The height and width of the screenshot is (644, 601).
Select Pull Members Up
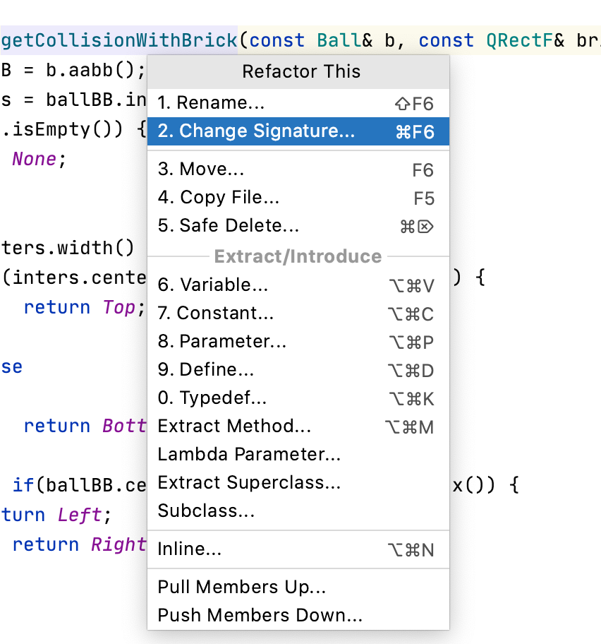click(x=241, y=588)
